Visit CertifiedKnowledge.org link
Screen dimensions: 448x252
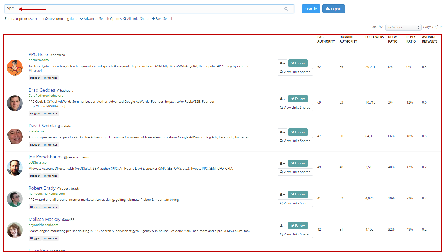pyautogui.click(x=46, y=96)
